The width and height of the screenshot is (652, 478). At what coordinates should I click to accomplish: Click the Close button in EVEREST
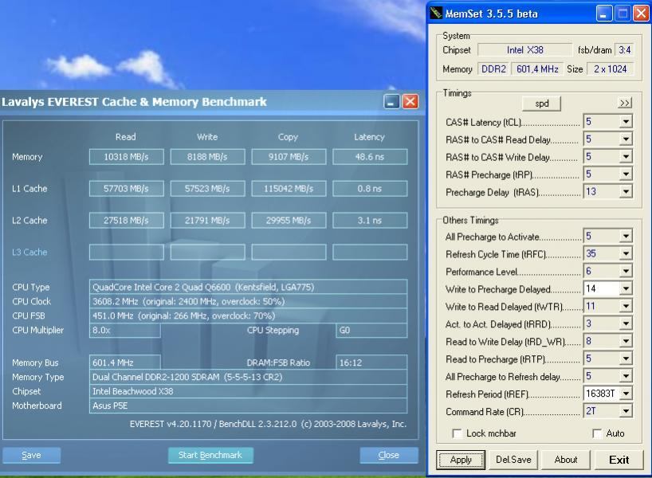click(x=389, y=455)
